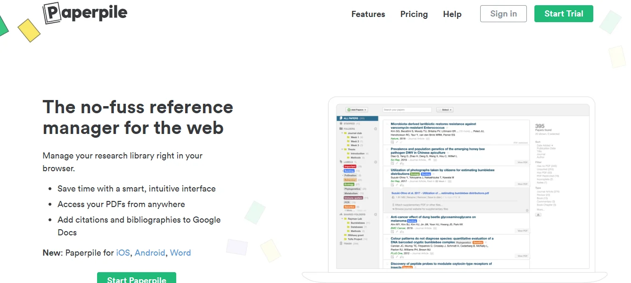Sort papers by Publication Date
This screenshot has height=283, width=631.
pyautogui.click(x=546, y=148)
